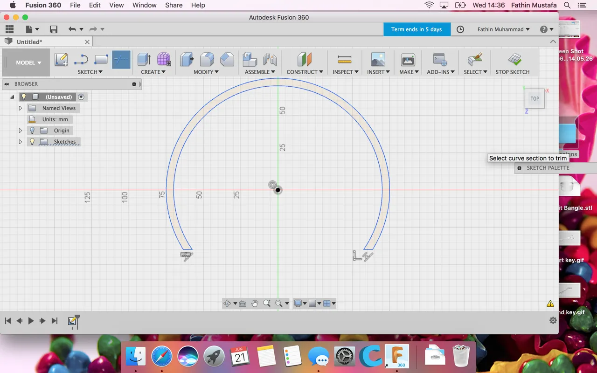Select the Extrude tool icon
597x373 pixels.
pyautogui.click(x=144, y=60)
